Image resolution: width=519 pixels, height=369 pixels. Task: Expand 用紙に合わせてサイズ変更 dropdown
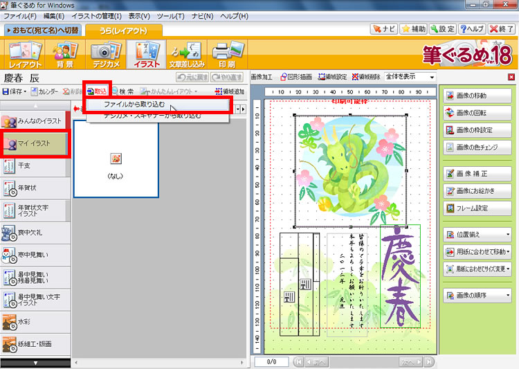(x=477, y=269)
